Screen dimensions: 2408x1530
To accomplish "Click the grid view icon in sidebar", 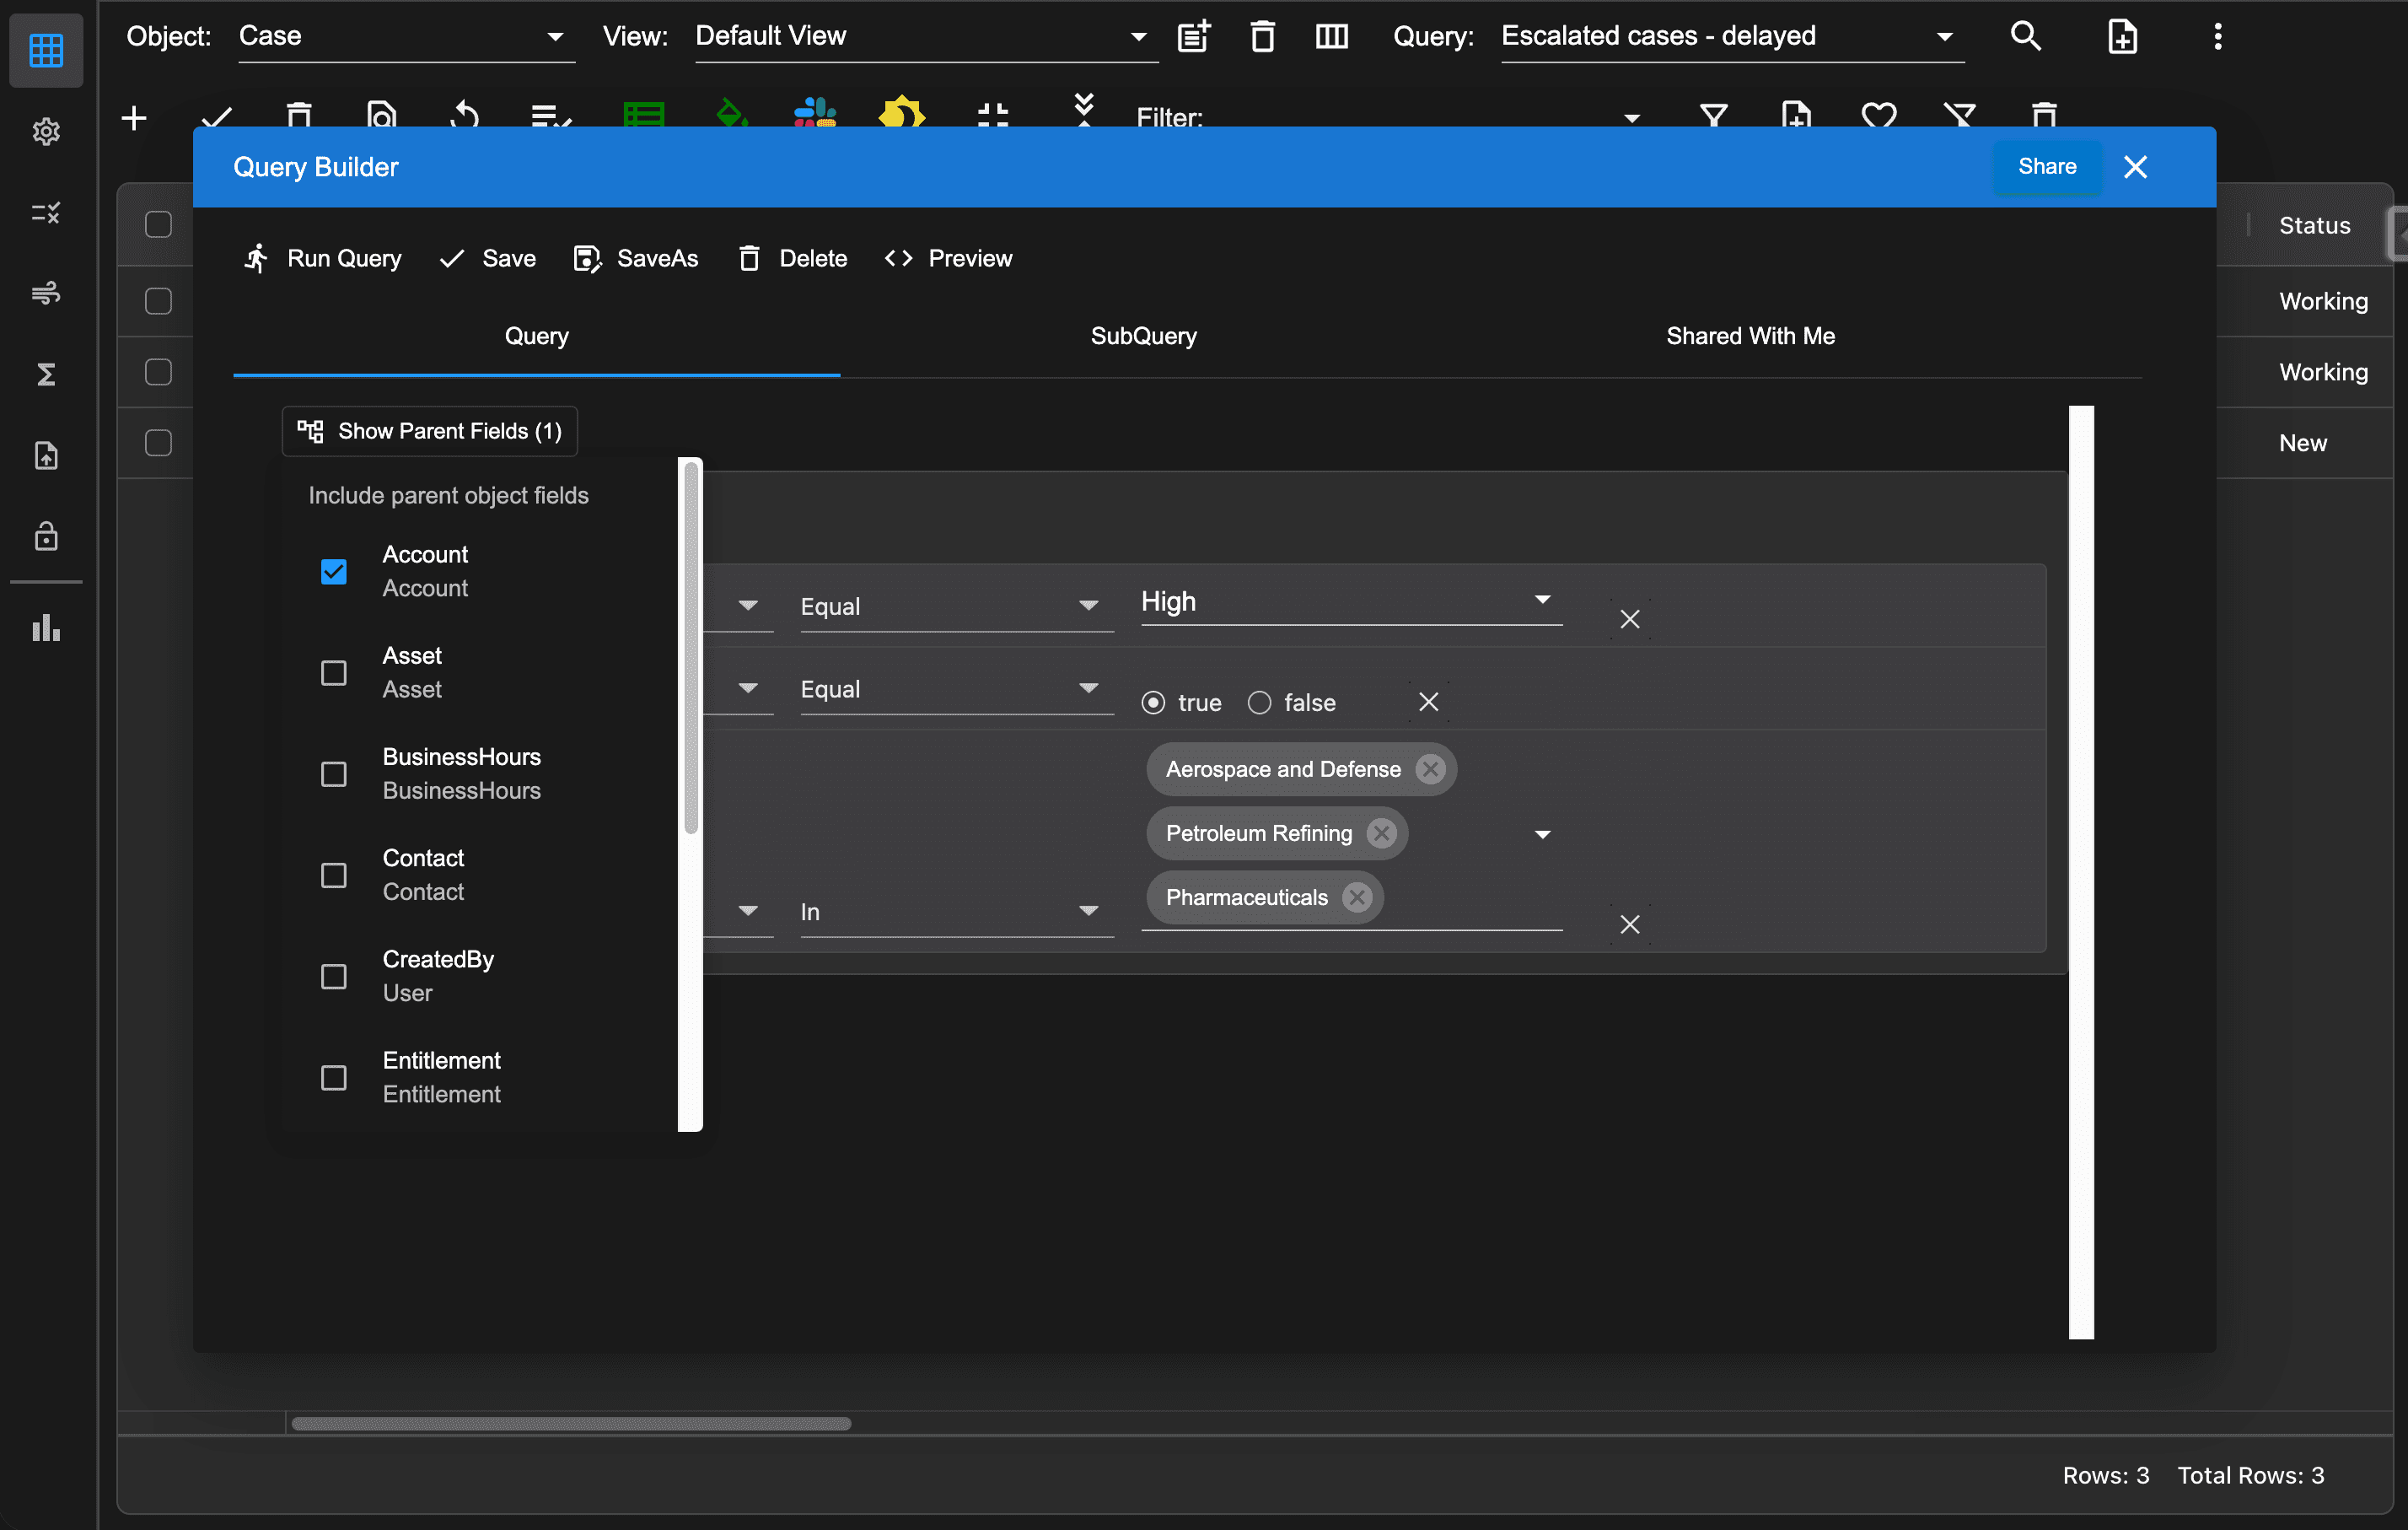I will [x=46, y=49].
